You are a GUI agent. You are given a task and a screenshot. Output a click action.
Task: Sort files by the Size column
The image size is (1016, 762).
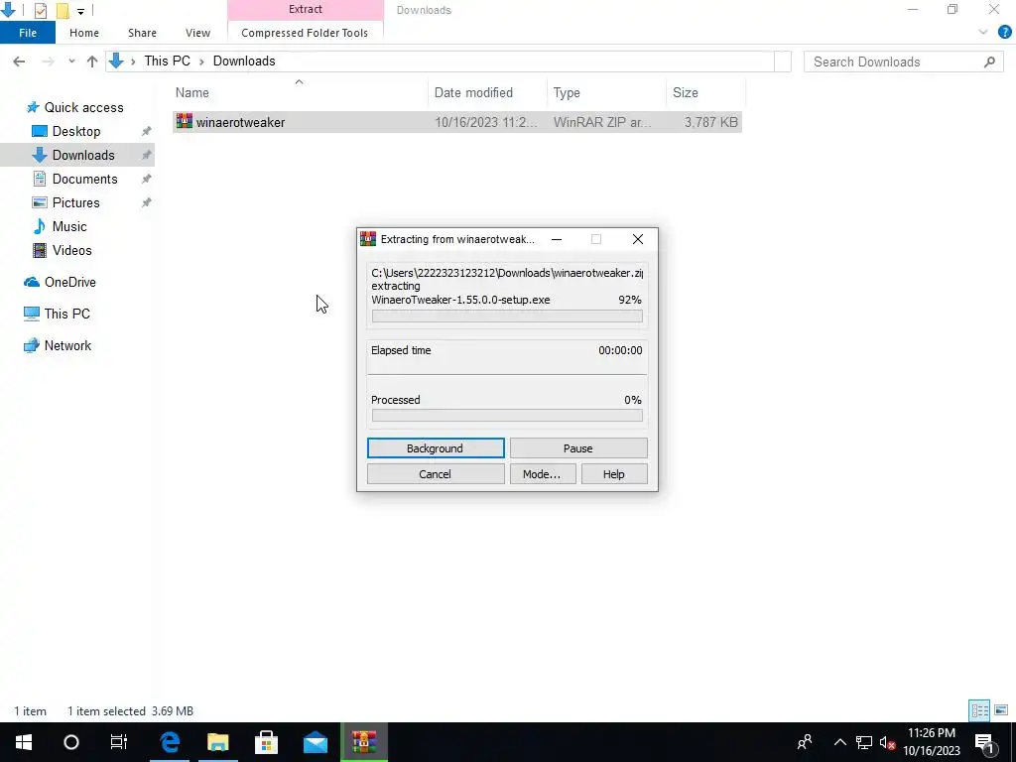pos(705,92)
